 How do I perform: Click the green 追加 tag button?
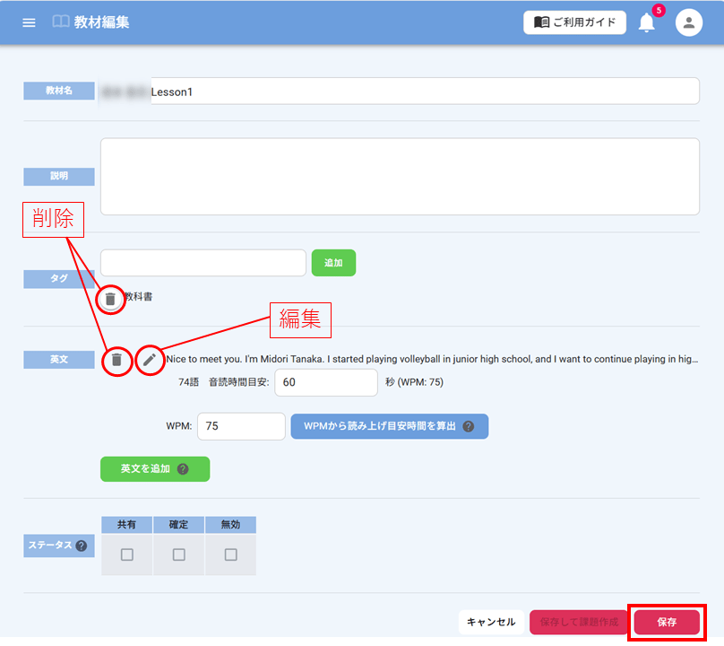click(333, 263)
